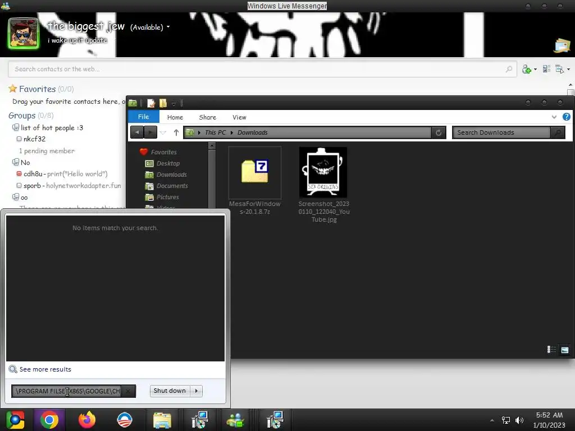Open the Obama logo taskbar app

pyautogui.click(x=125, y=420)
